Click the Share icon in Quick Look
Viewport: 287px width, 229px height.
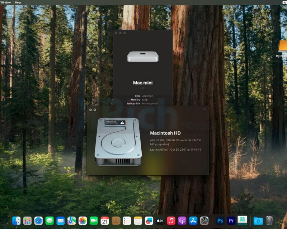pos(204,110)
